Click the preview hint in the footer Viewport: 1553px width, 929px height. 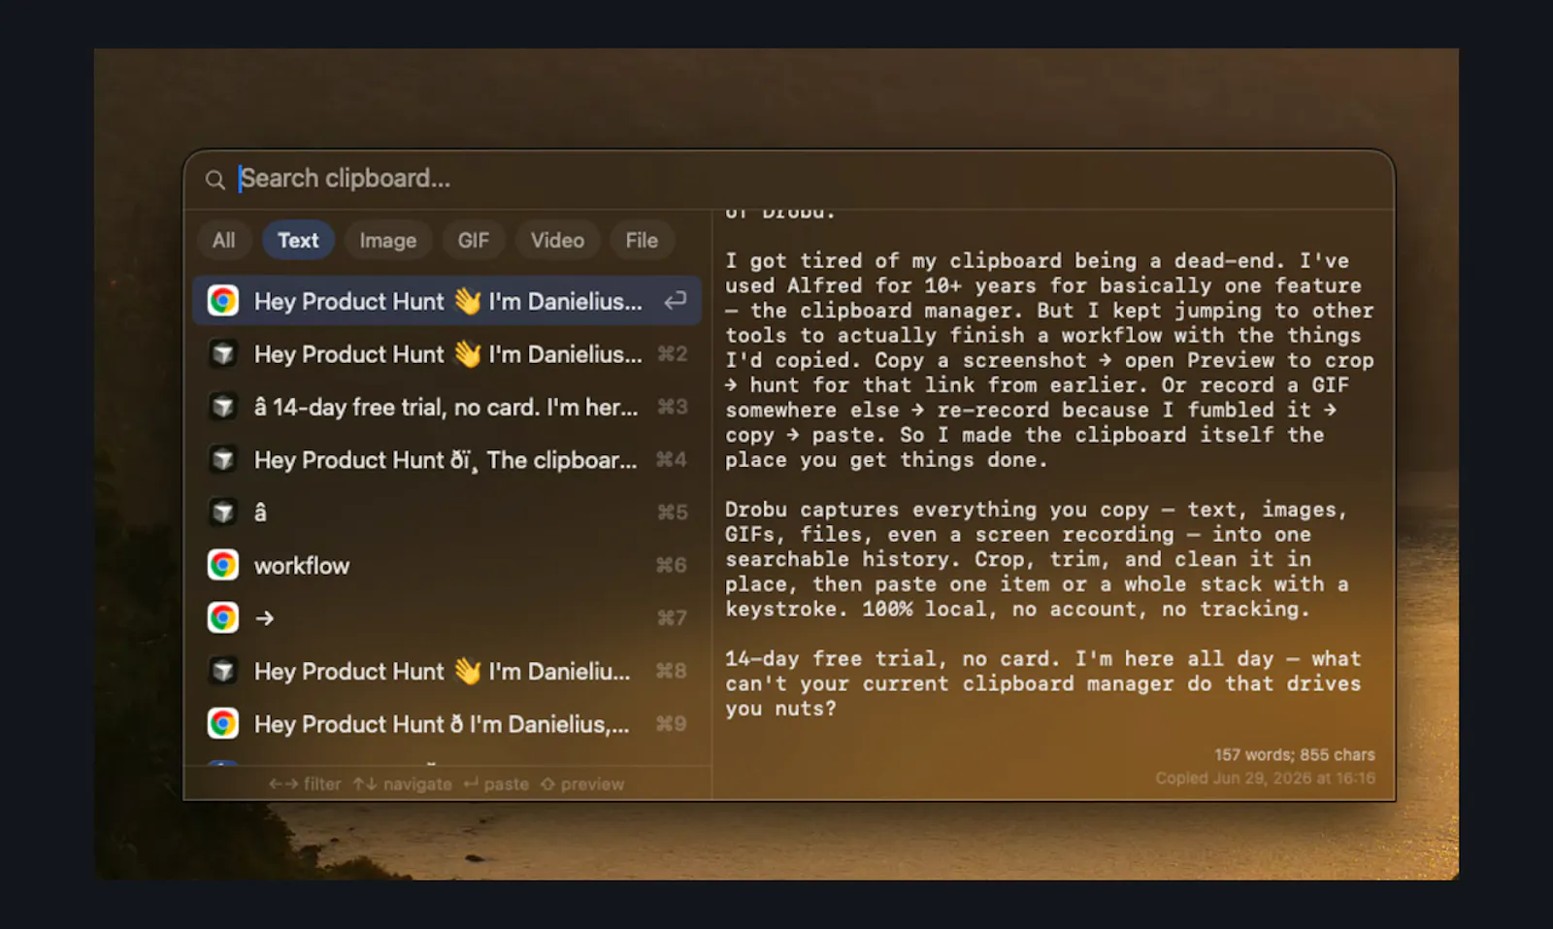[582, 784]
